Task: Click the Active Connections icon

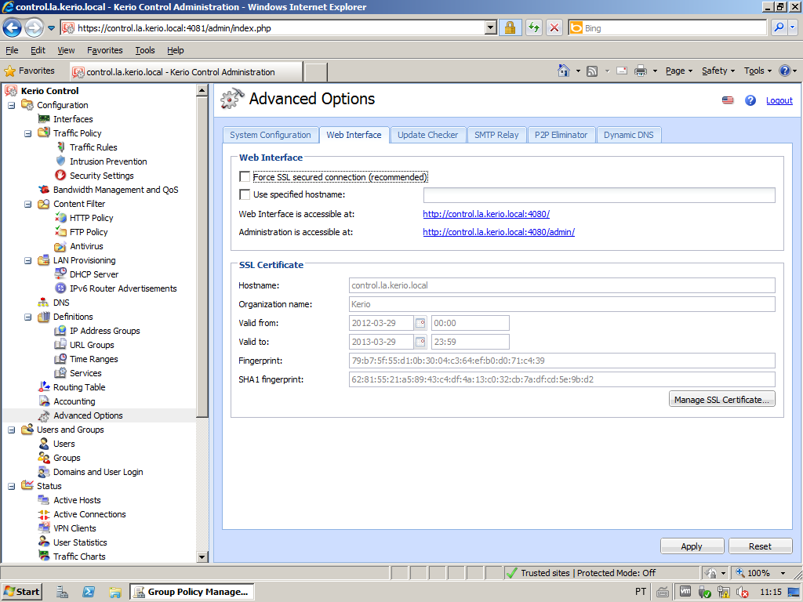Action: click(x=44, y=514)
